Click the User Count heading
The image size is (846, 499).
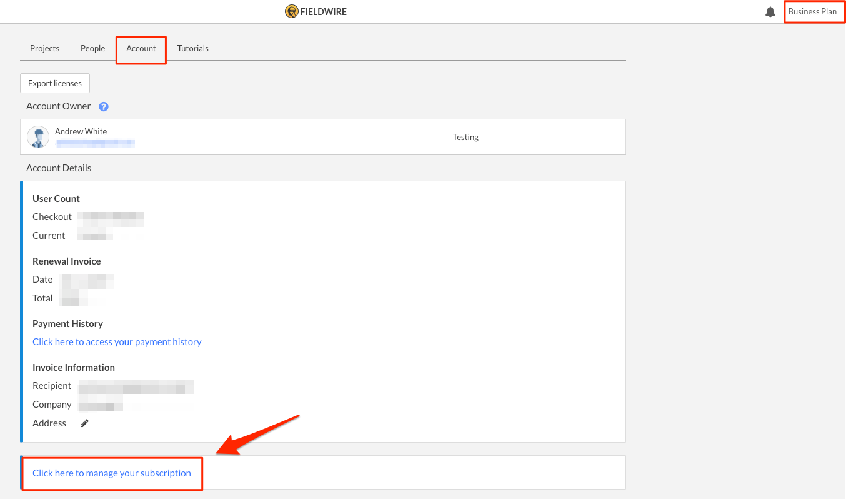pyautogui.click(x=56, y=198)
